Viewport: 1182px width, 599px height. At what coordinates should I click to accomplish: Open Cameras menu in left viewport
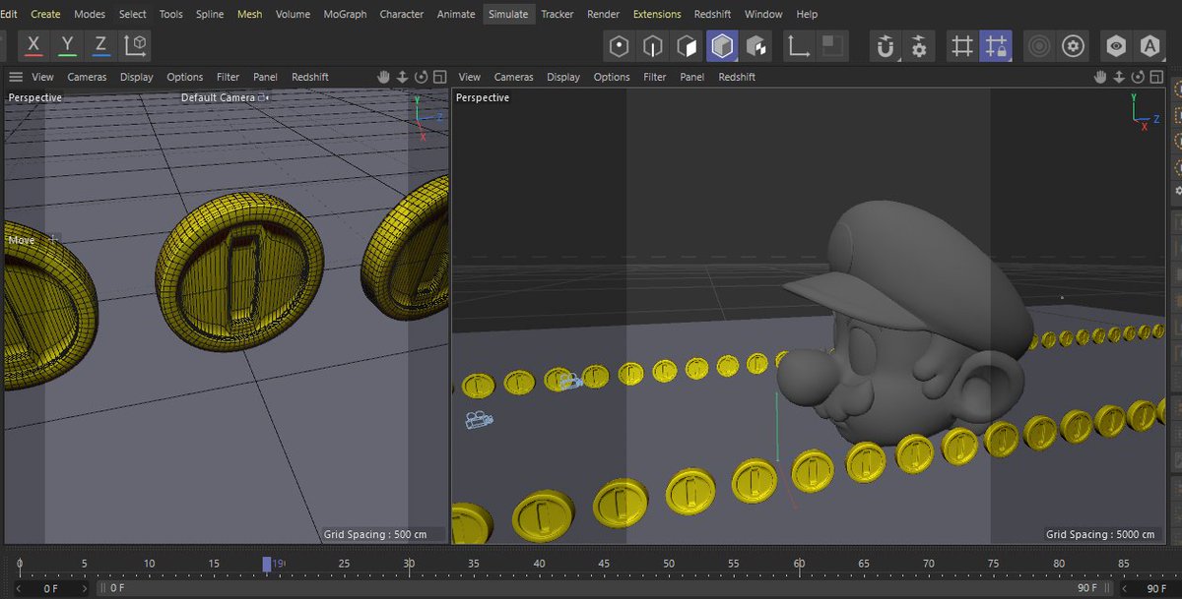click(x=87, y=77)
